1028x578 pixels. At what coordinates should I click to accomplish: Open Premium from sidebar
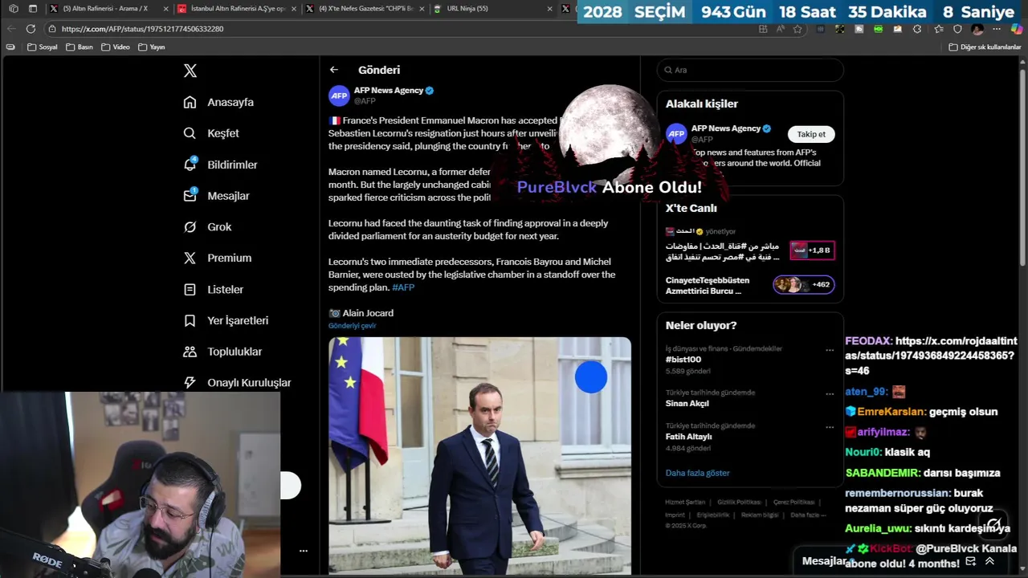[x=217, y=258]
